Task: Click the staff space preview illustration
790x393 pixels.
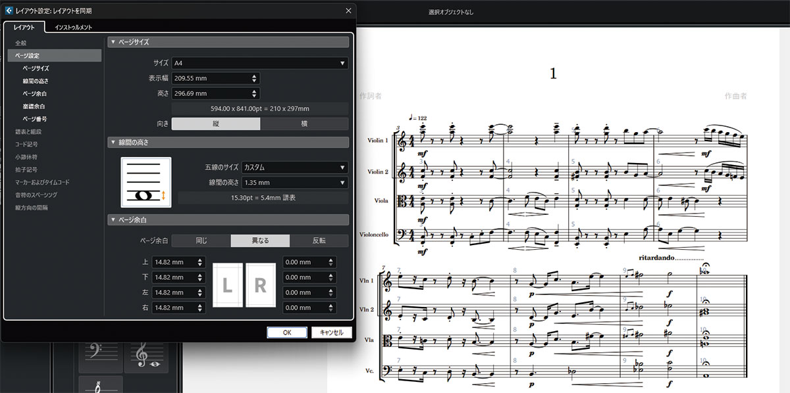Action: pyautogui.click(x=146, y=181)
